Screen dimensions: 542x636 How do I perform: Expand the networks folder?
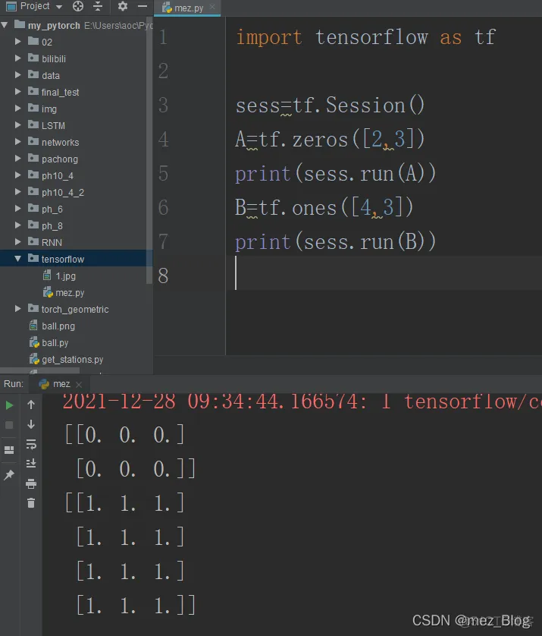coord(18,142)
